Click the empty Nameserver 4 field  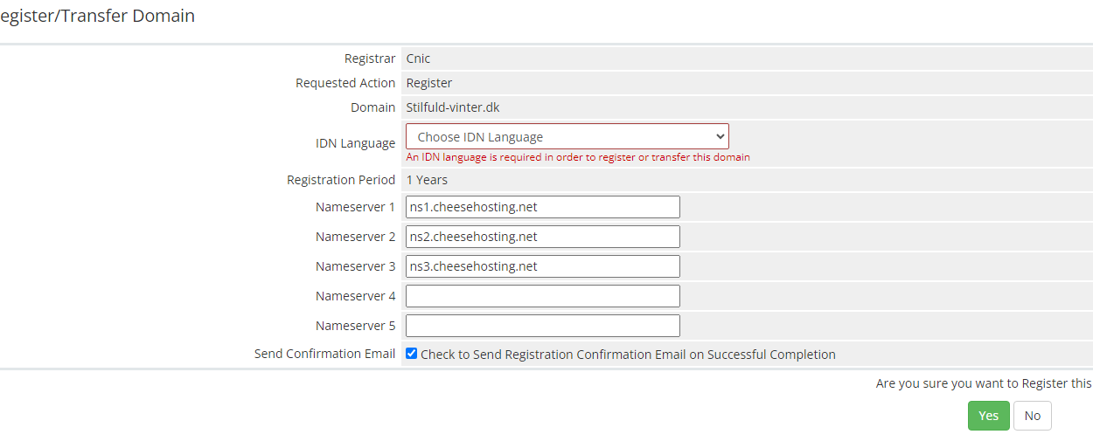pos(542,296)
